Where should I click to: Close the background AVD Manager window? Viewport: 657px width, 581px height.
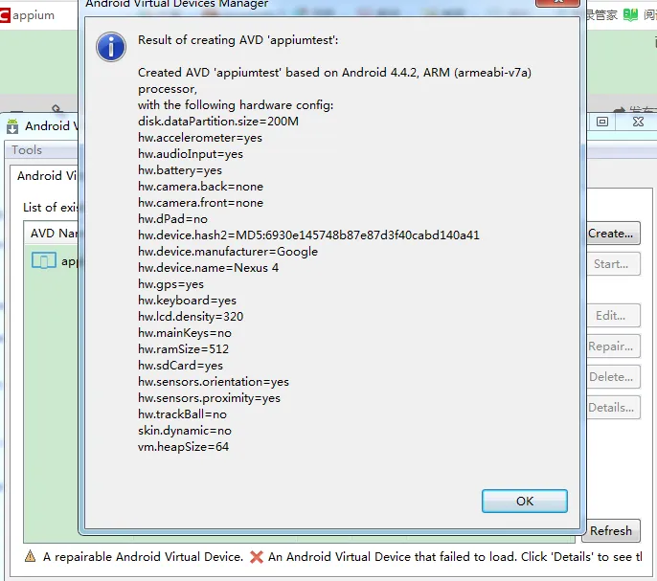pos(638,122)
